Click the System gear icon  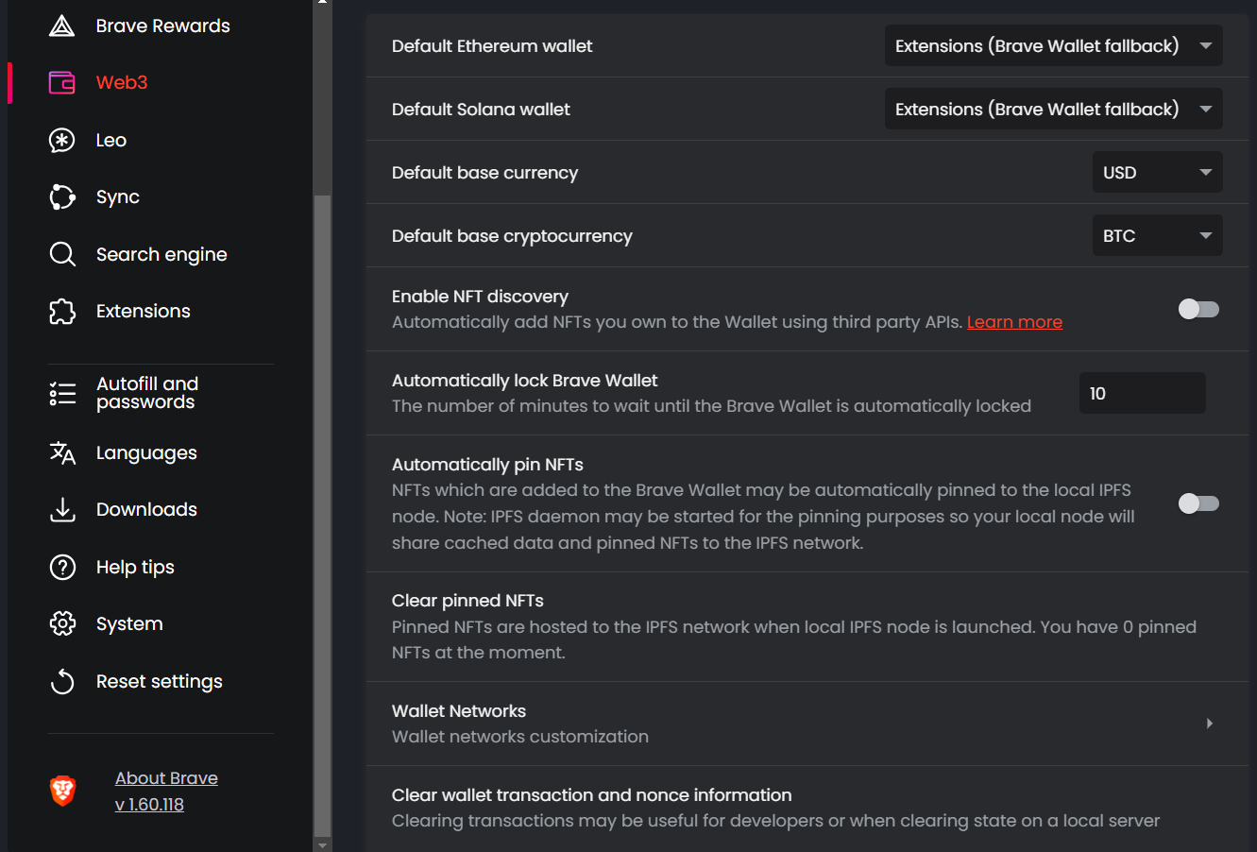[x=62, y=624]
